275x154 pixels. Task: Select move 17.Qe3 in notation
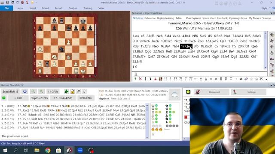(x=186, y=46)
